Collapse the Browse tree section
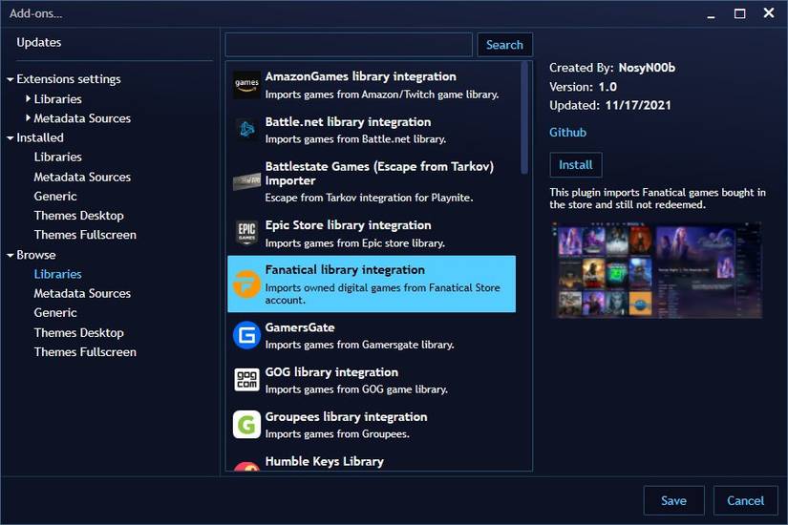The image size is (788, 525). 11,255
